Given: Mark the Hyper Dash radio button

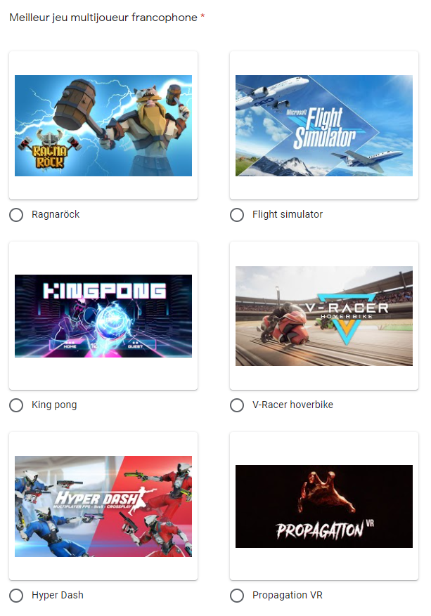Looking at the screenshot, I should pyautogui.click(x=16, y=596).
